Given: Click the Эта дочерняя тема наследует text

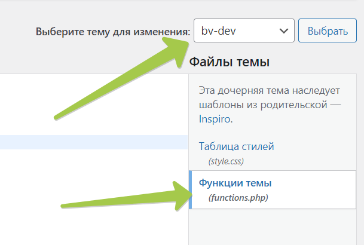Looking at the screenshot, I should pyautogui.click(x=270, y=90).
